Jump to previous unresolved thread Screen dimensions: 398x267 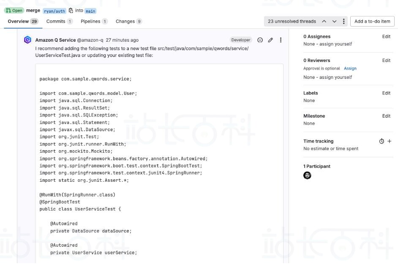[x=324, y=22]
